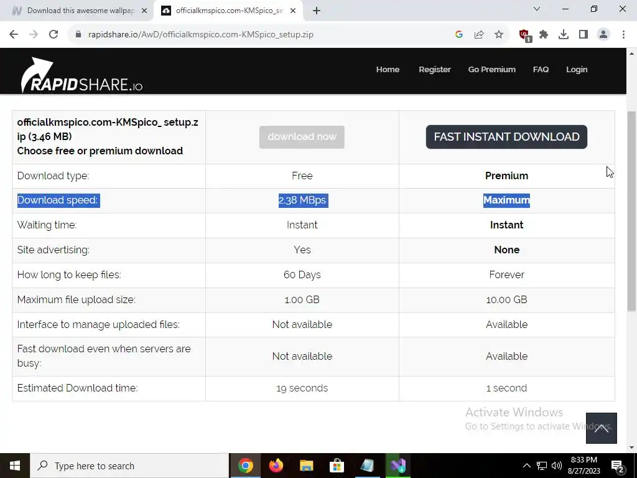Open the Register nav link
Image resolution: width=637 pixels, height=478 pixels.
435,70
